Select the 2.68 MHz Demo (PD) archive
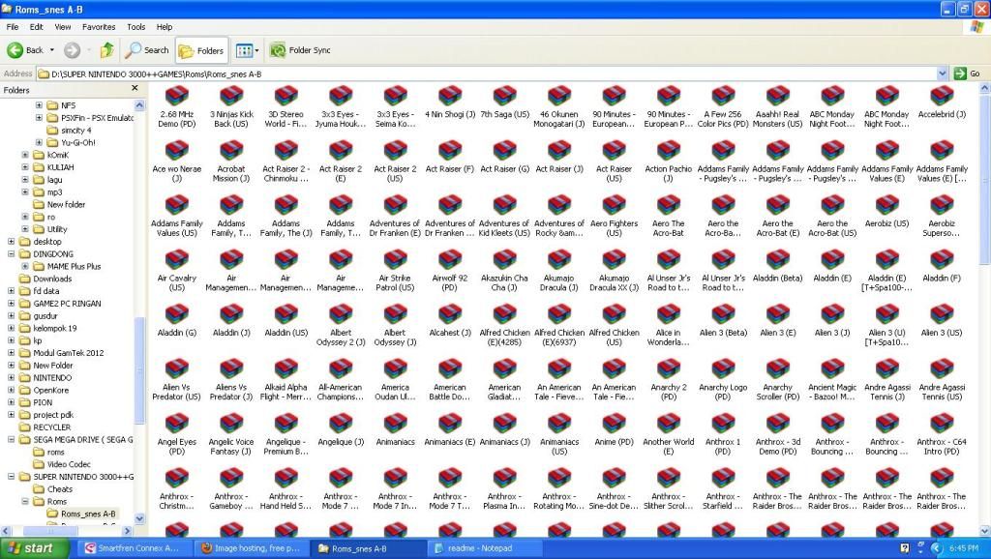 (x=177, y=107)
